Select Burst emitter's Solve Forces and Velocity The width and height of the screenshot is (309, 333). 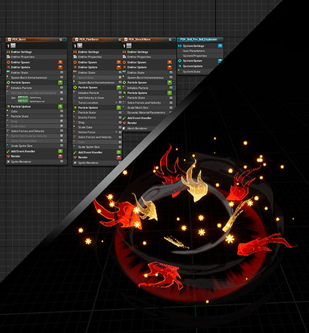pyautogui.click(x=36, y=131)
